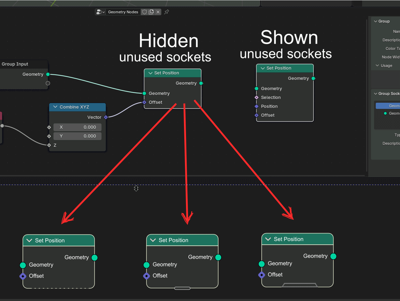Click the Y input socket on Combine XYZ
Screen dimensions: 400x301
click(49, 136)
